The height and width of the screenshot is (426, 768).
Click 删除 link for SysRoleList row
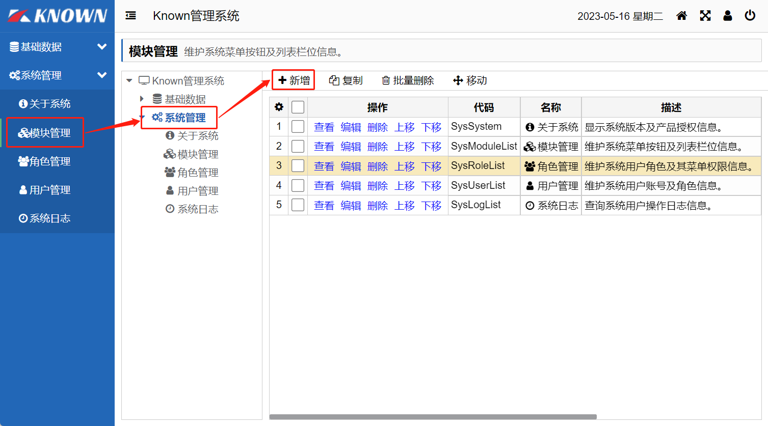[x=378, y=166]
